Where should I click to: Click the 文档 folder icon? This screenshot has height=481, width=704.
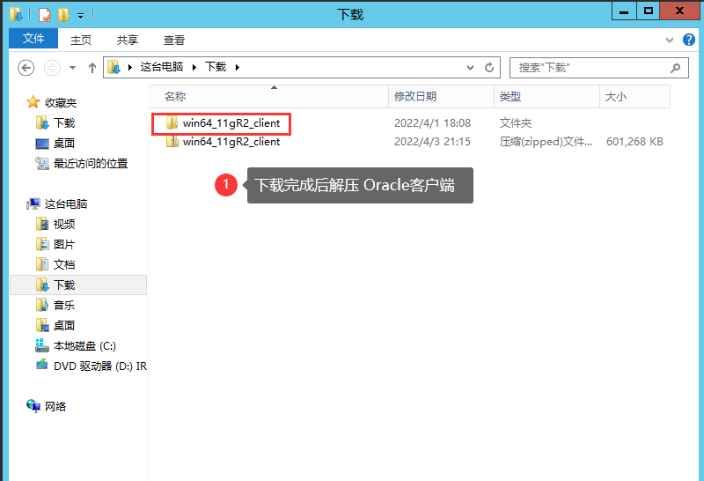click(x=41, y=264)
